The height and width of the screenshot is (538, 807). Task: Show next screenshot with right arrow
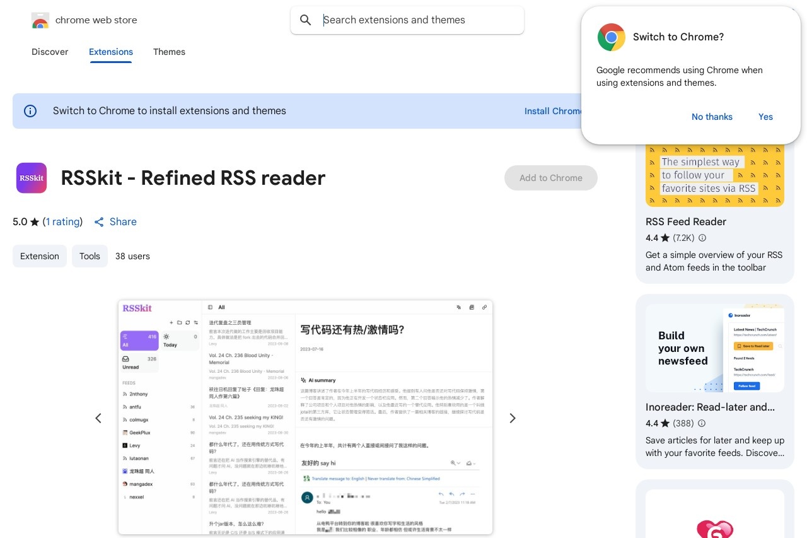tap(513, 418)
